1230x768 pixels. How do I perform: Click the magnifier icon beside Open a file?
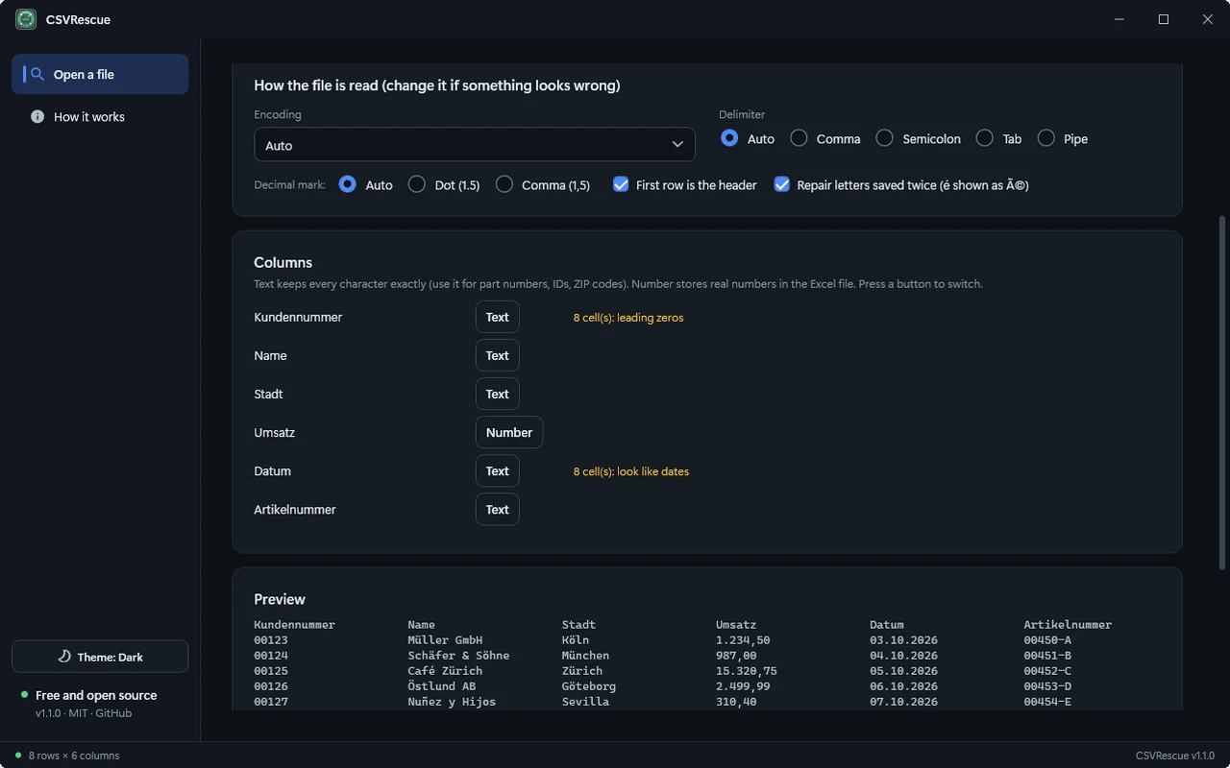pyautogui.click(x=37, y=74)
